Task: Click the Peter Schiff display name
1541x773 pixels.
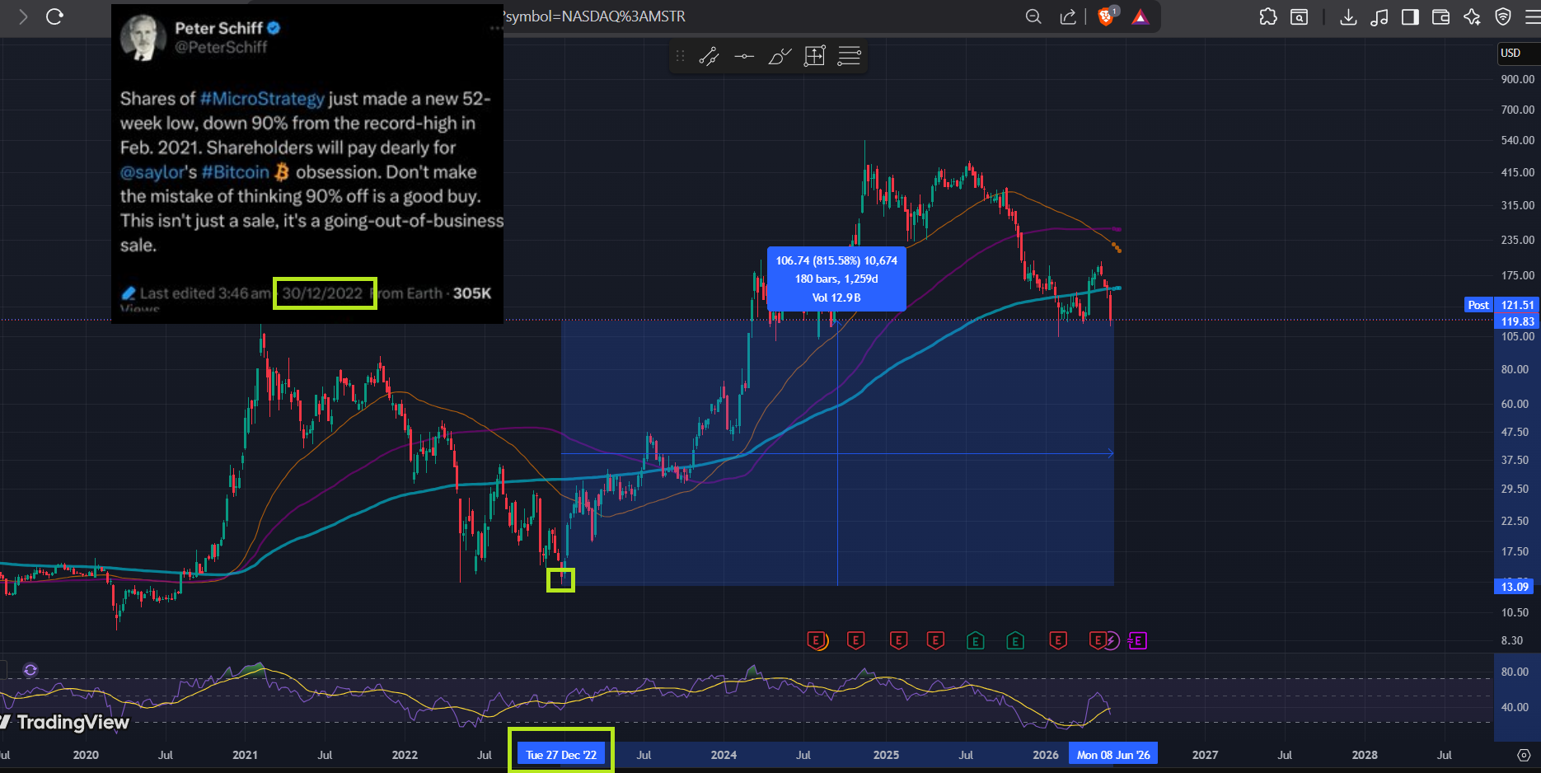Action: [219, 28]
